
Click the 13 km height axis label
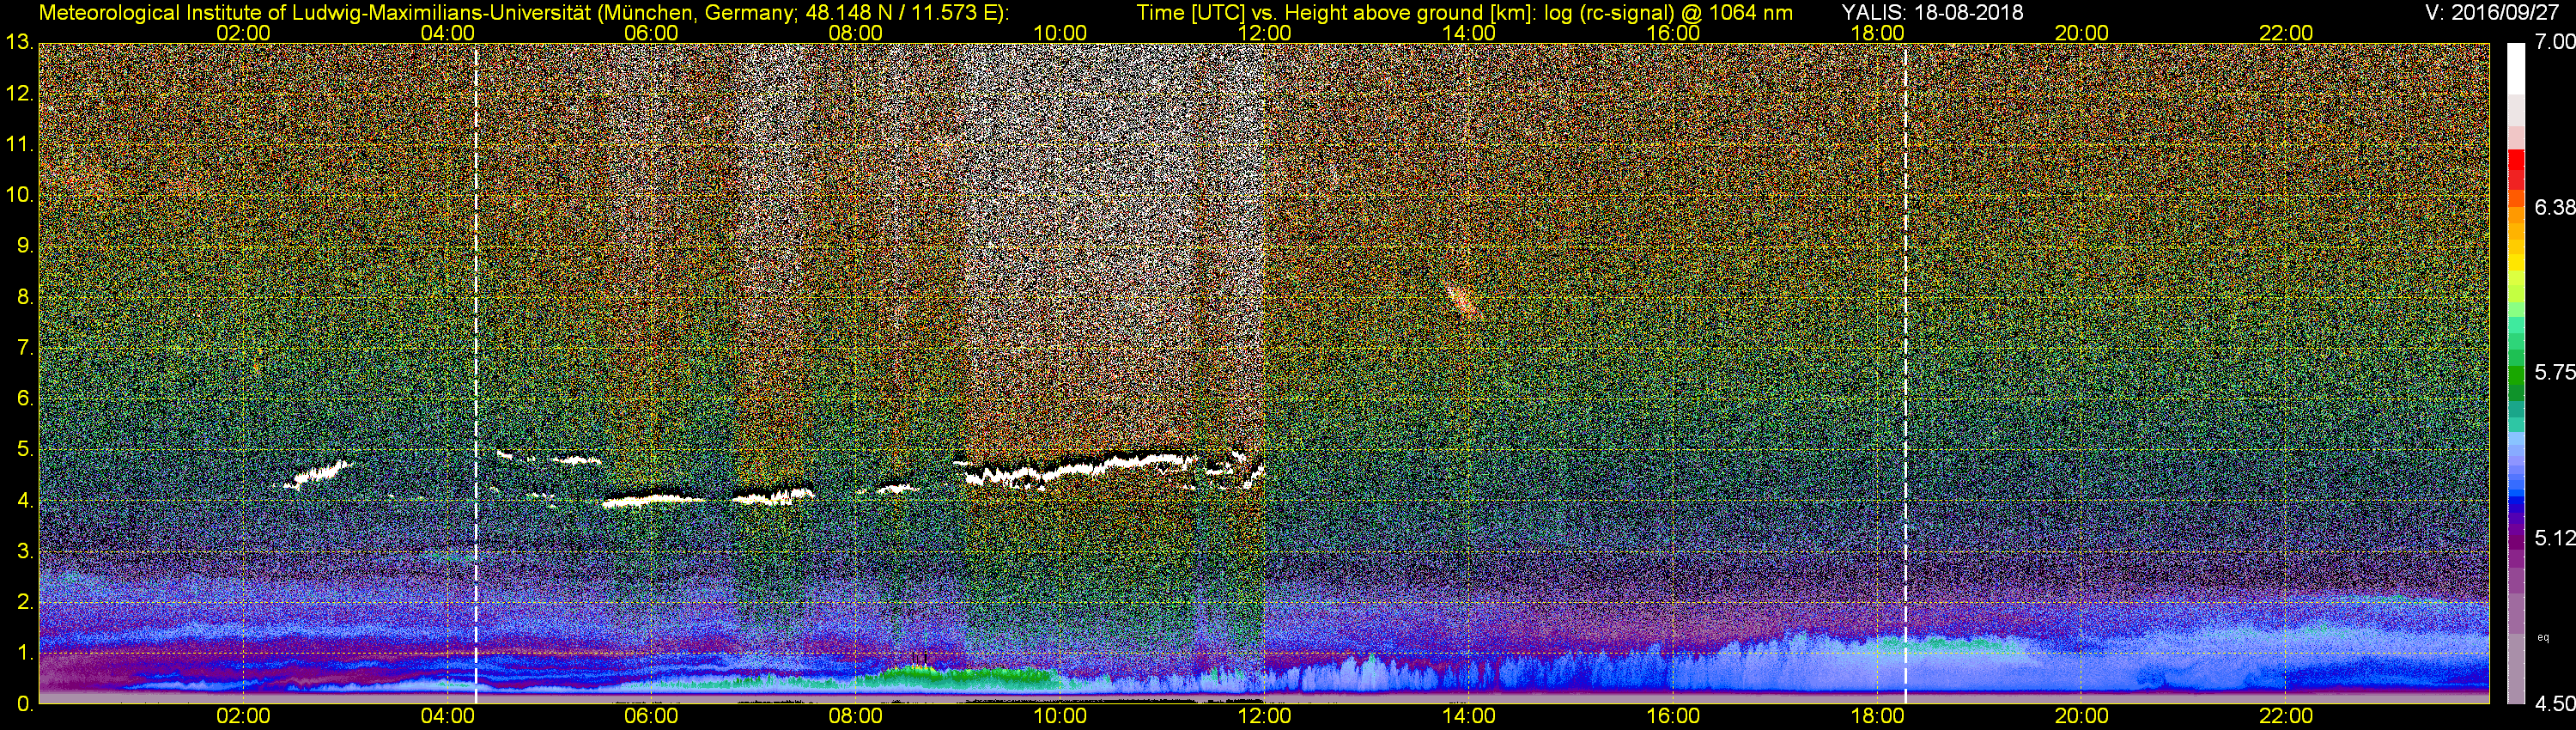point(19,43)
